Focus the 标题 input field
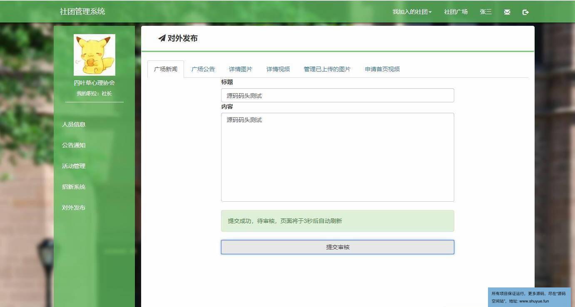 click(338, 95)
